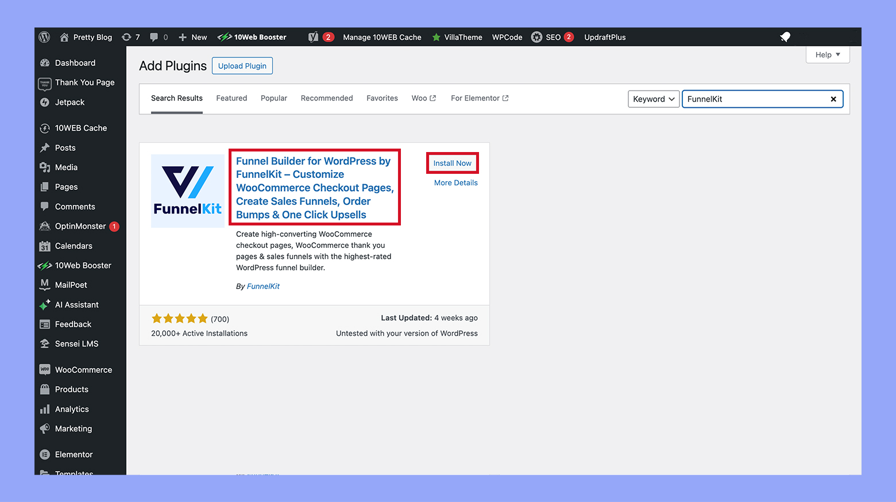Viewport: 896px width, 502px height.
Task: Click Install Now for FunnelKit
Action: click(452, 163)
